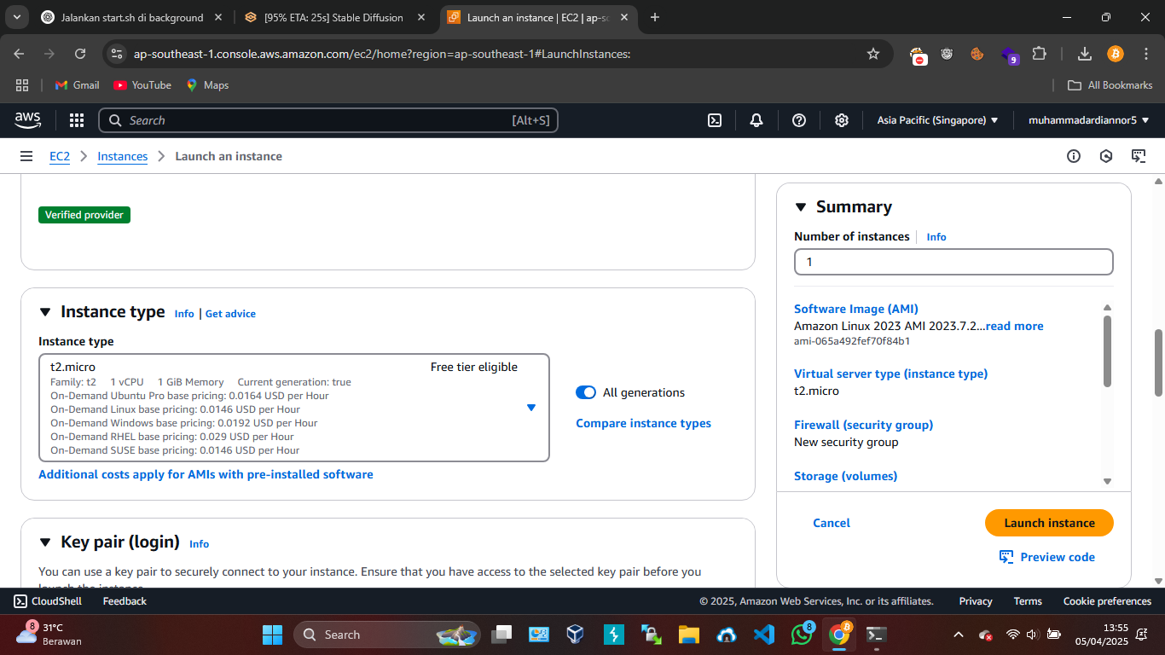Open the CloudShell icon in footer

click(20, 601)
